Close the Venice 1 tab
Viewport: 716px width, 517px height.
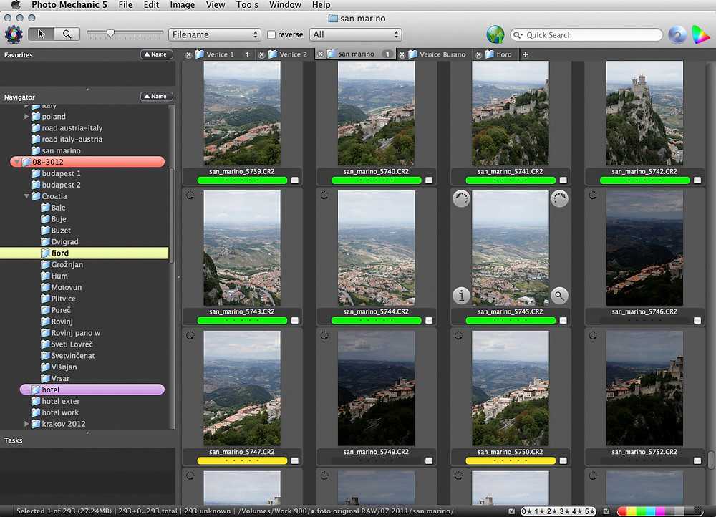tap(188, 54)
